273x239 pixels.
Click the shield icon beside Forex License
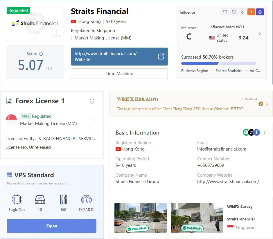coord(92,101)
